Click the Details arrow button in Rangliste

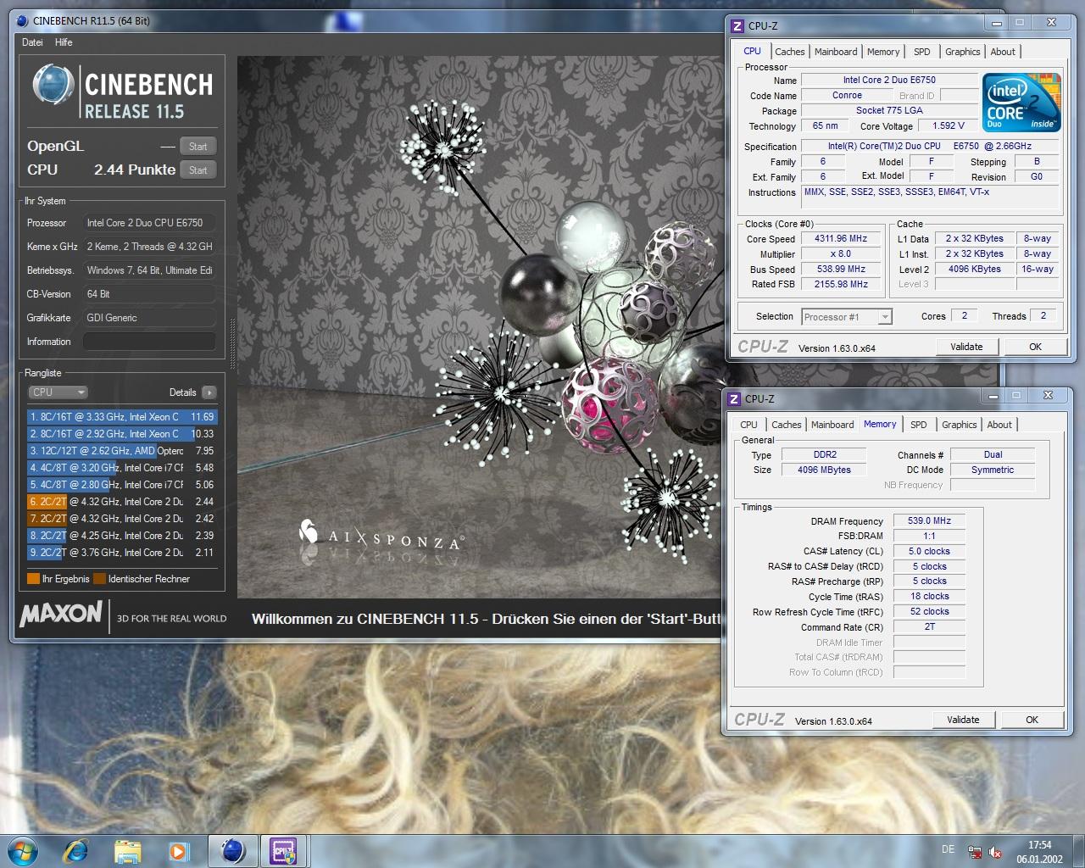[209, 392]
